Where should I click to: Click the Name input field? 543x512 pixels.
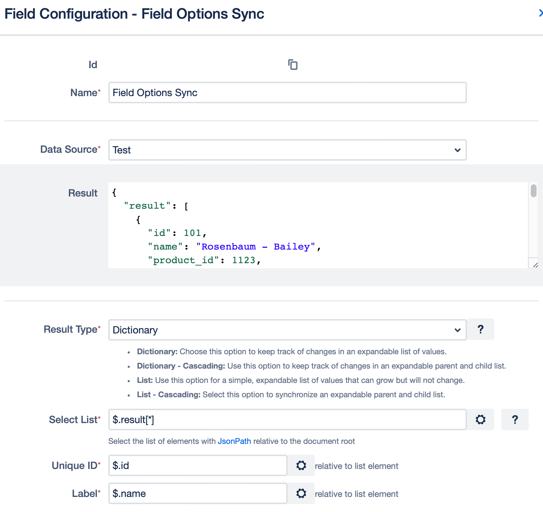(287, 93)
